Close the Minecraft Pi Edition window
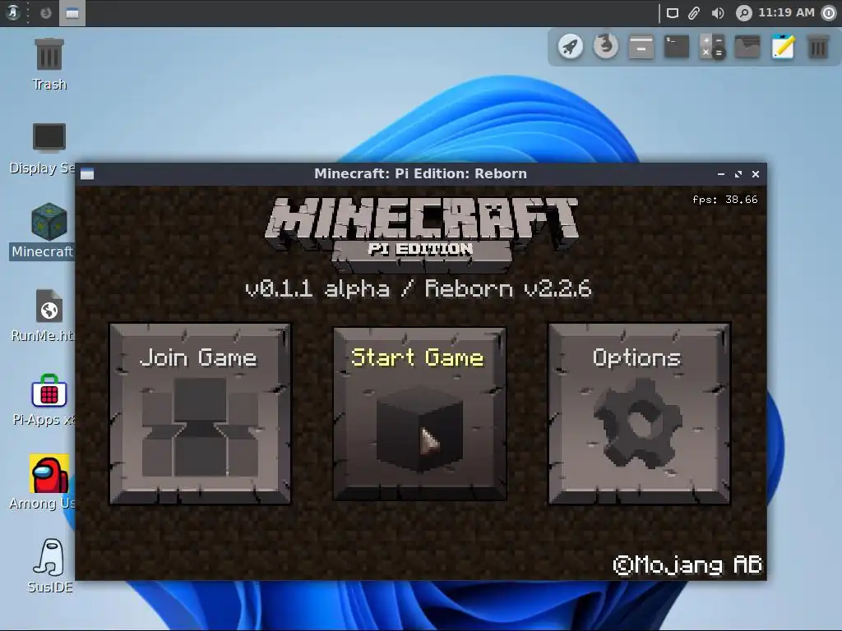The height and width of the screenshot is (631, 842). (x=756, y=174)
